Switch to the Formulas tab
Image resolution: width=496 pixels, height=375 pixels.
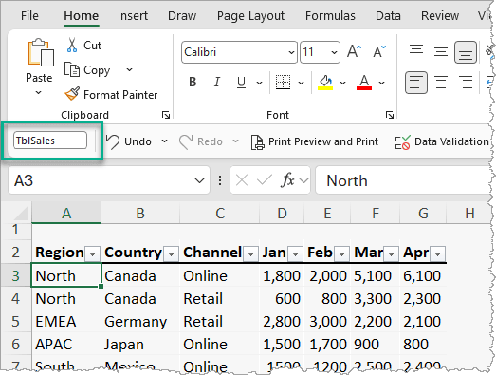click(x=330, y=15)
